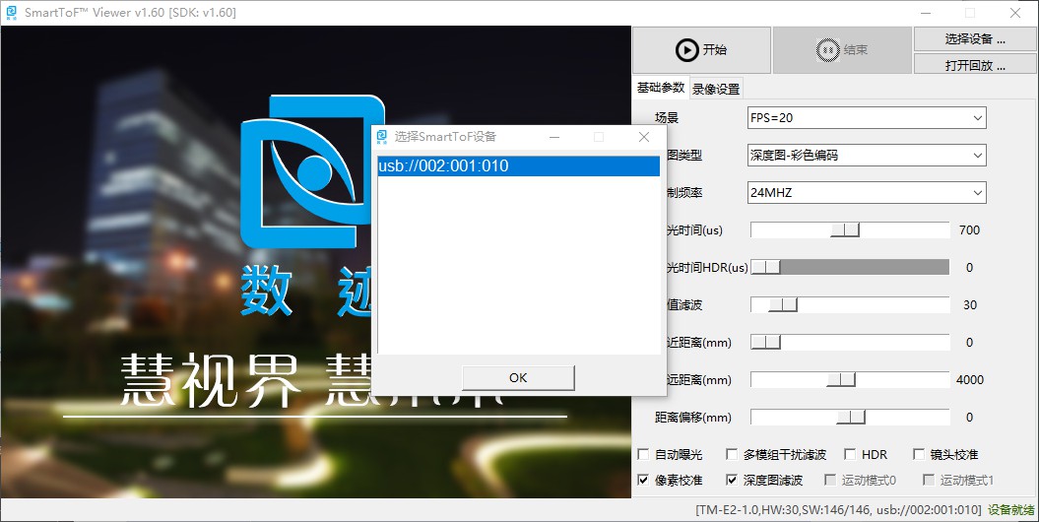
Task: Select the 基础参数 tab
Action: [x=661, y=88]
